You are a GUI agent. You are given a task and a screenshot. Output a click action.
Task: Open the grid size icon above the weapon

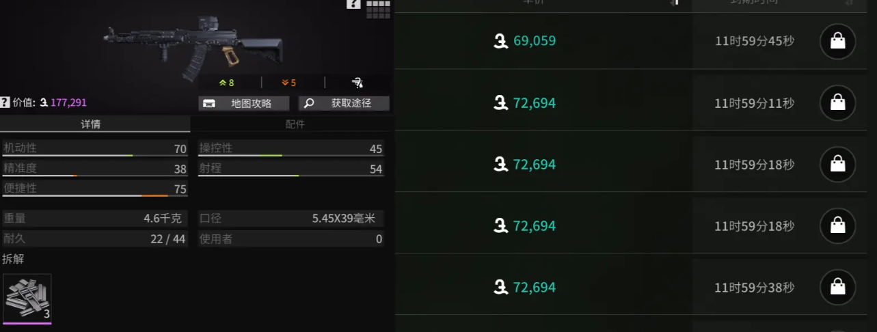pyautogui.click(x=378, y=8)
